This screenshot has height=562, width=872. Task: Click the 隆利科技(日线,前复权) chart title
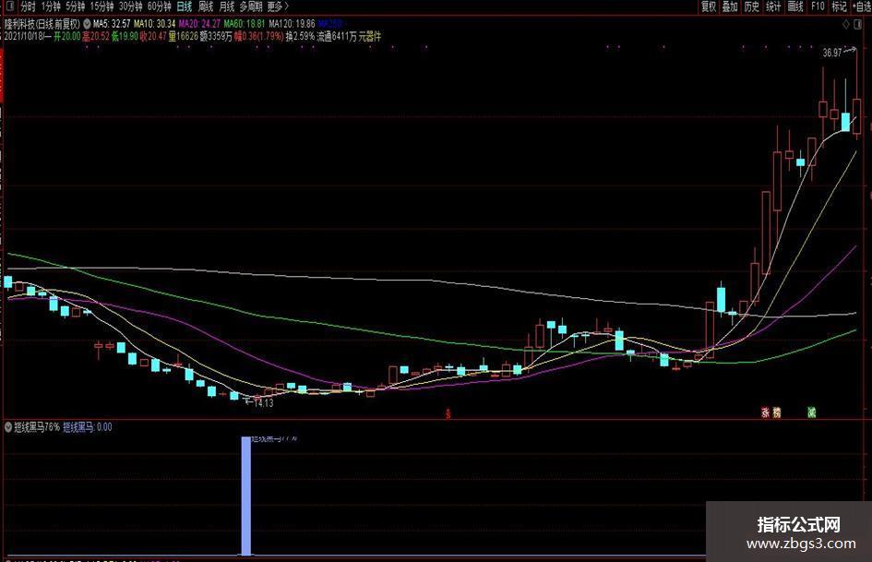coord(42,24)
